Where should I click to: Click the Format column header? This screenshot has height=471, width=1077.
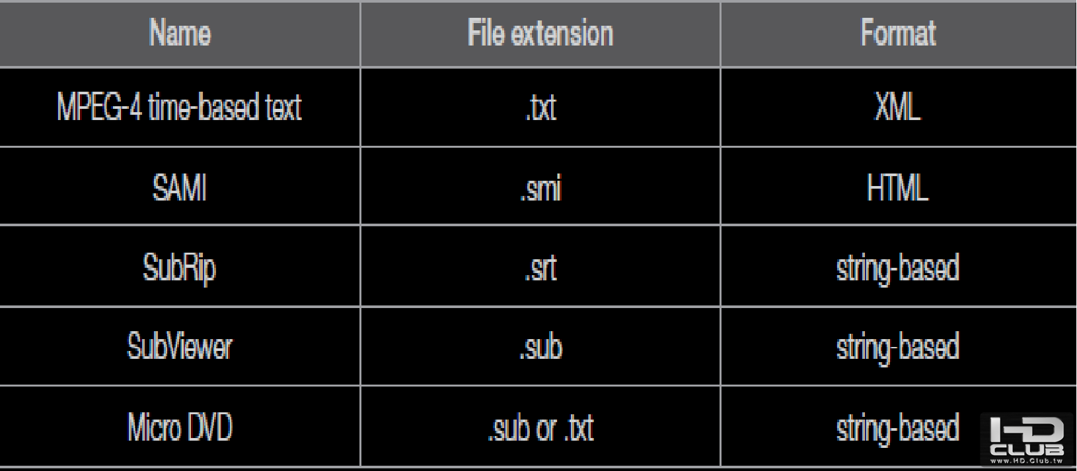898,33
